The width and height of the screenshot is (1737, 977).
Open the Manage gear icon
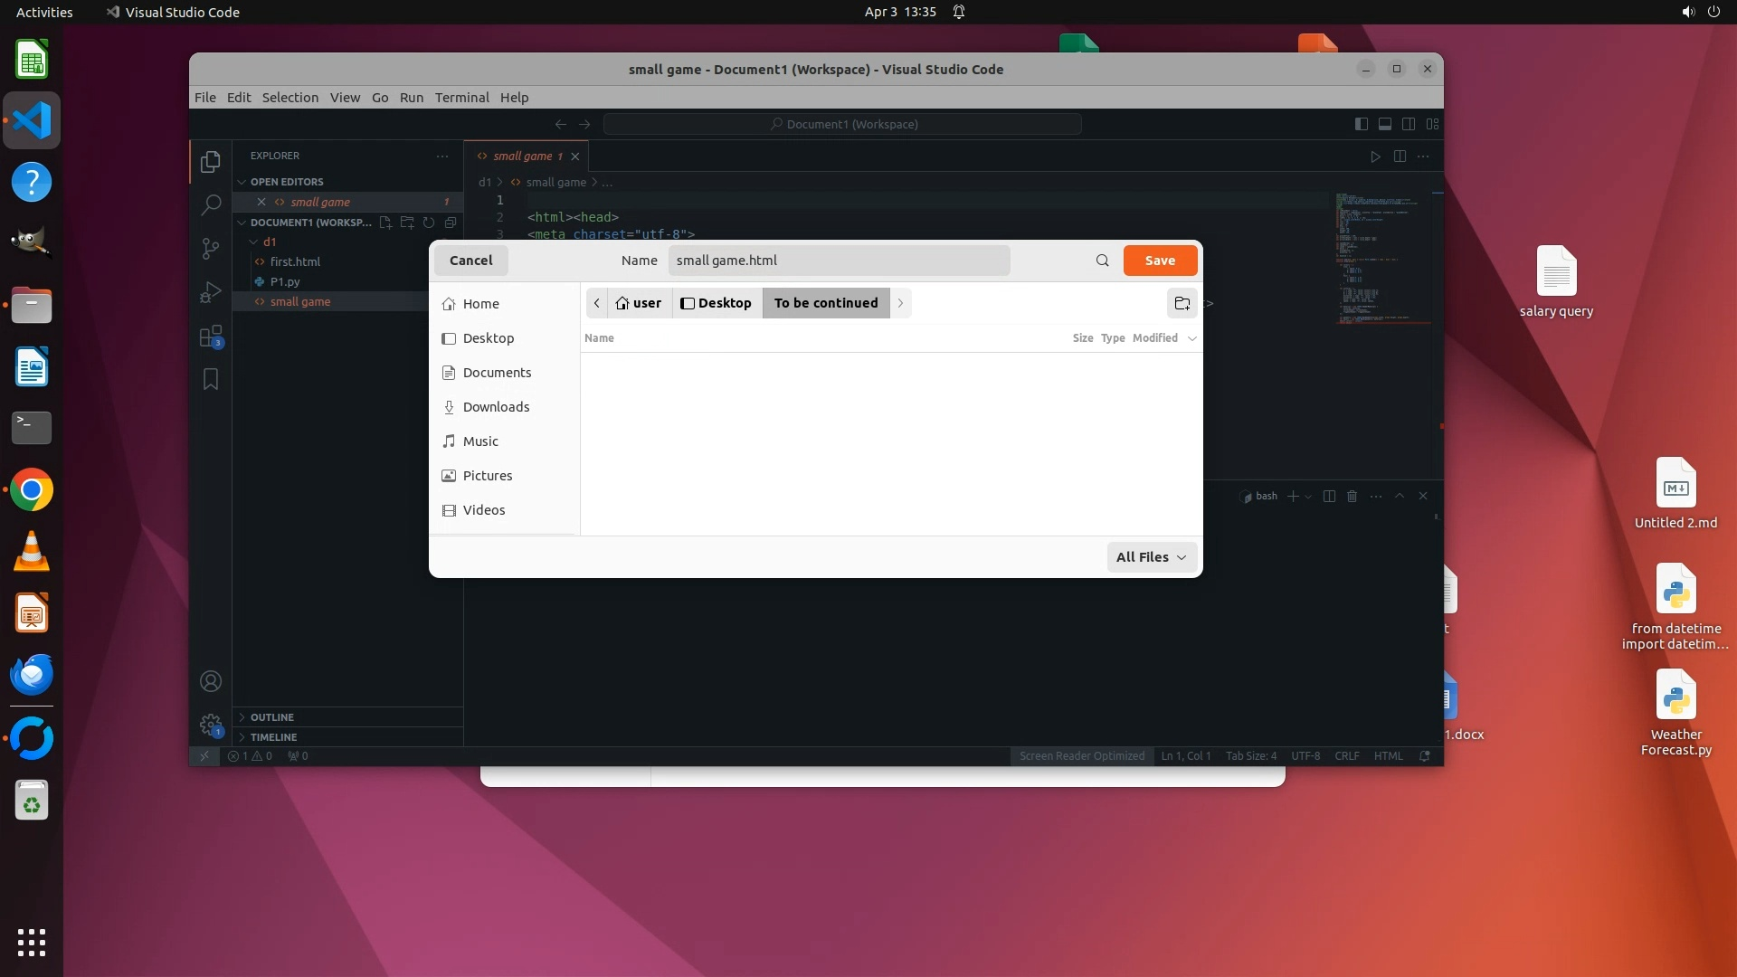(x=211, y=725)
